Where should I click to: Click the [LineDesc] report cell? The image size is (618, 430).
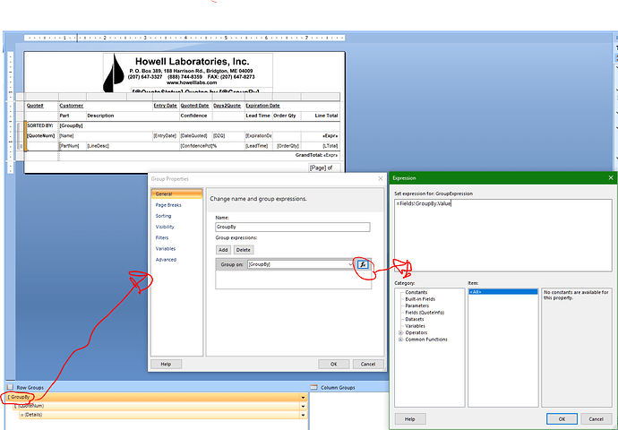(x=133, y=146)
